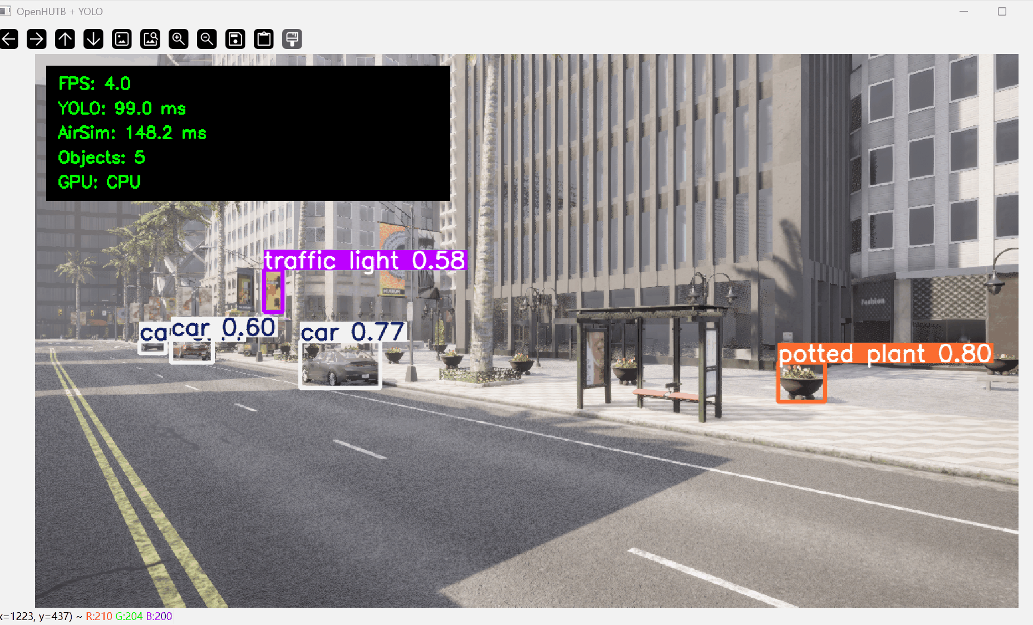This screenshot has height=625, width=1033.
Task: Click the 'AirSim: 148.2 ms' overlay text
Action: 132,132
